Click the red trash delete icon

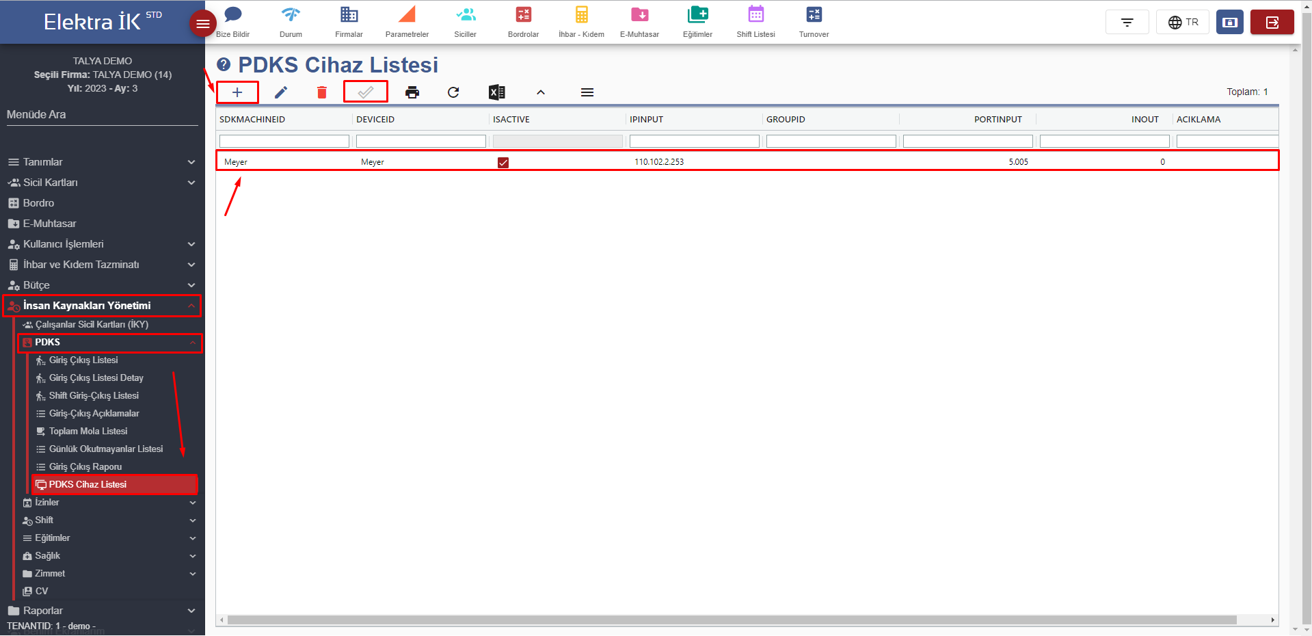click(x=322, y=92)
